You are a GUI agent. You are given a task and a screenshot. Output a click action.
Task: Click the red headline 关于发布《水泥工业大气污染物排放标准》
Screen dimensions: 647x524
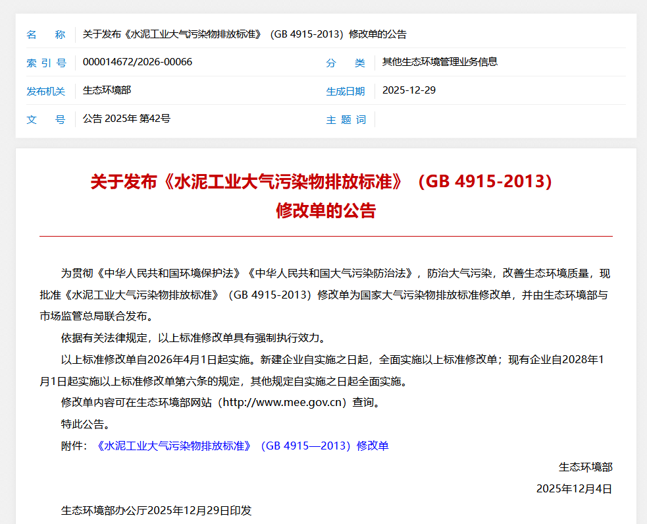321,181
